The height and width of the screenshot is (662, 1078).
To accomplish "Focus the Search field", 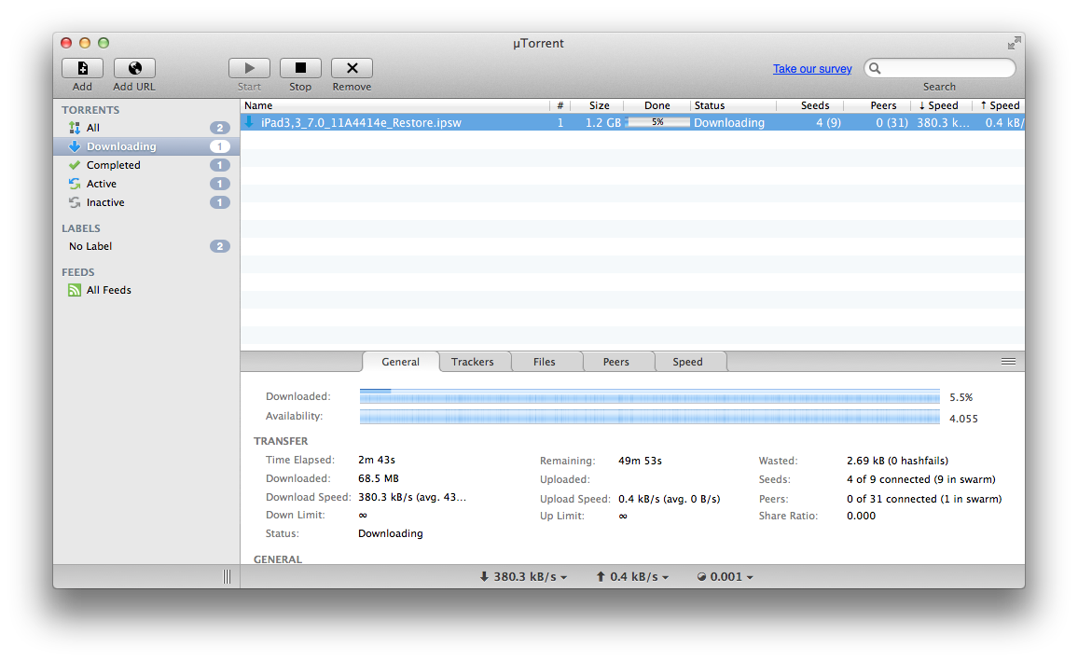I will click(940, 68).
